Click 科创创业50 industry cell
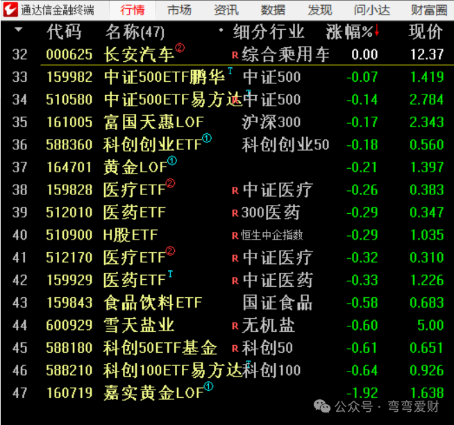 coord(285,145)
